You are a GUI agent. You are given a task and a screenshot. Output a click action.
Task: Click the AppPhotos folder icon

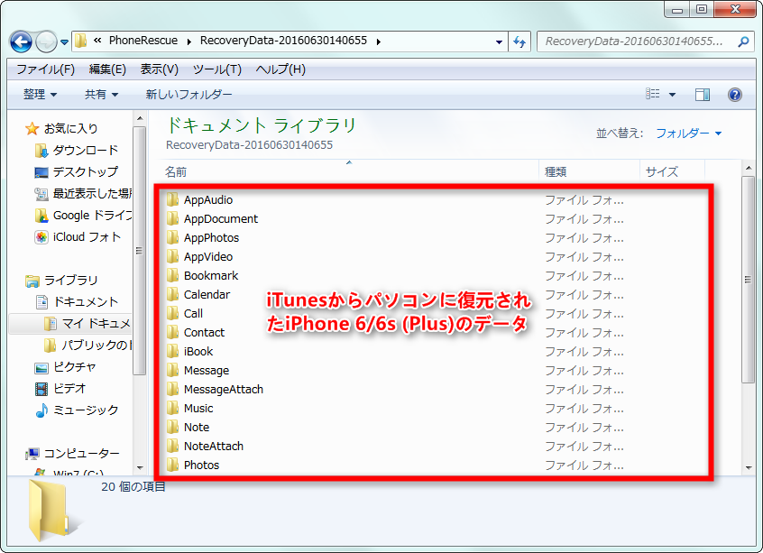click(x=173, y=237)
